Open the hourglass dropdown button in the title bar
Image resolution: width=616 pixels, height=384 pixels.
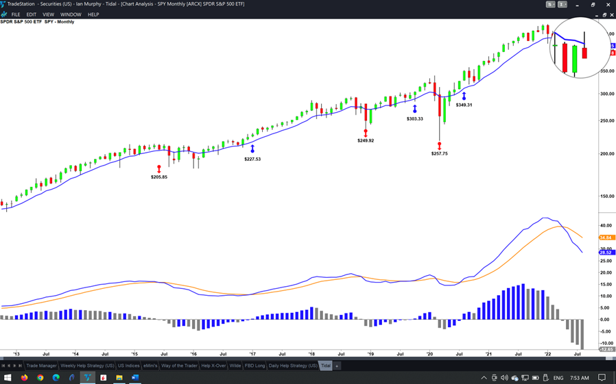point(562,4)
